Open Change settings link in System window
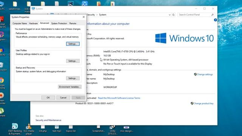This screenshot has width=242, height=136. pos(205,74)
